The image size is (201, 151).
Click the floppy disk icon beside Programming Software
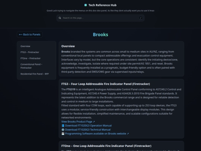coord(63,134)
